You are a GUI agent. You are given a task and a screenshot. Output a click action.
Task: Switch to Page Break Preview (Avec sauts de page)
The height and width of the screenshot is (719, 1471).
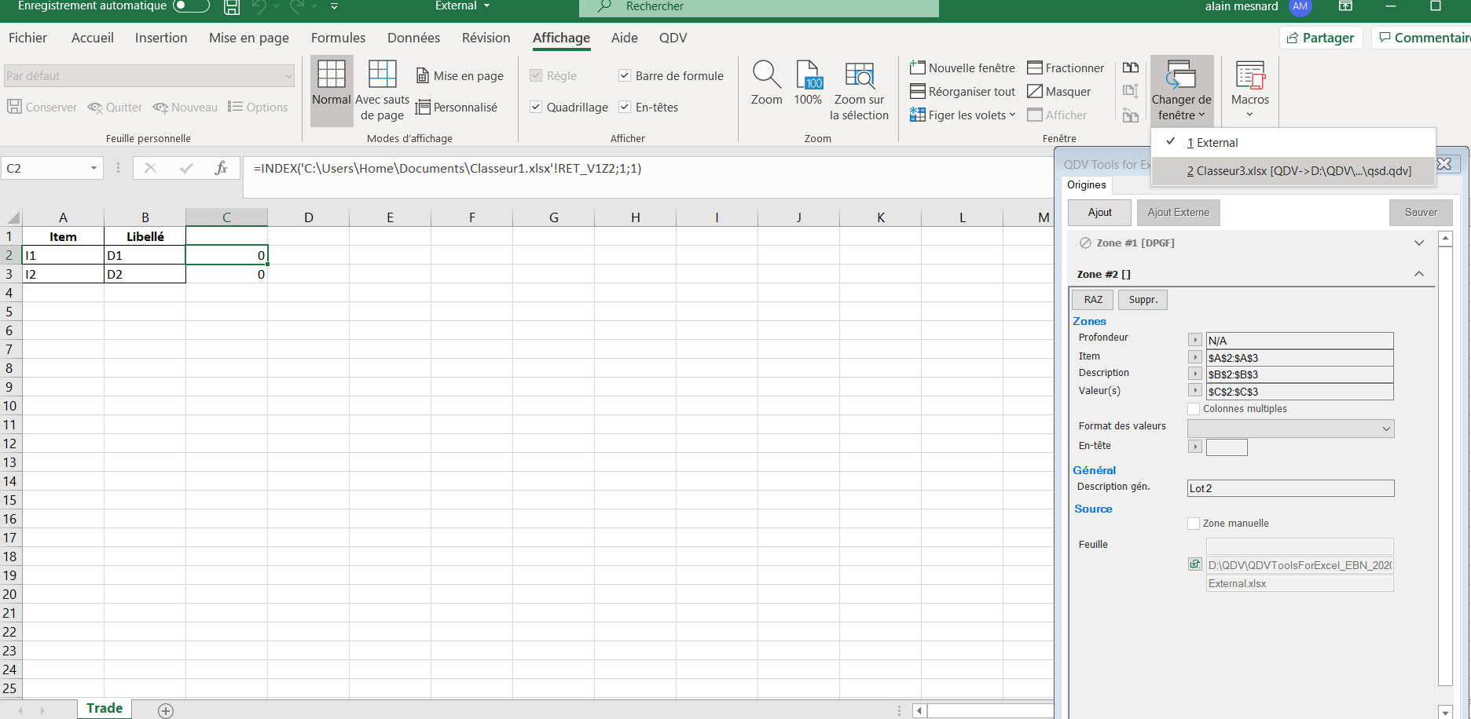[x=383, y=91]
